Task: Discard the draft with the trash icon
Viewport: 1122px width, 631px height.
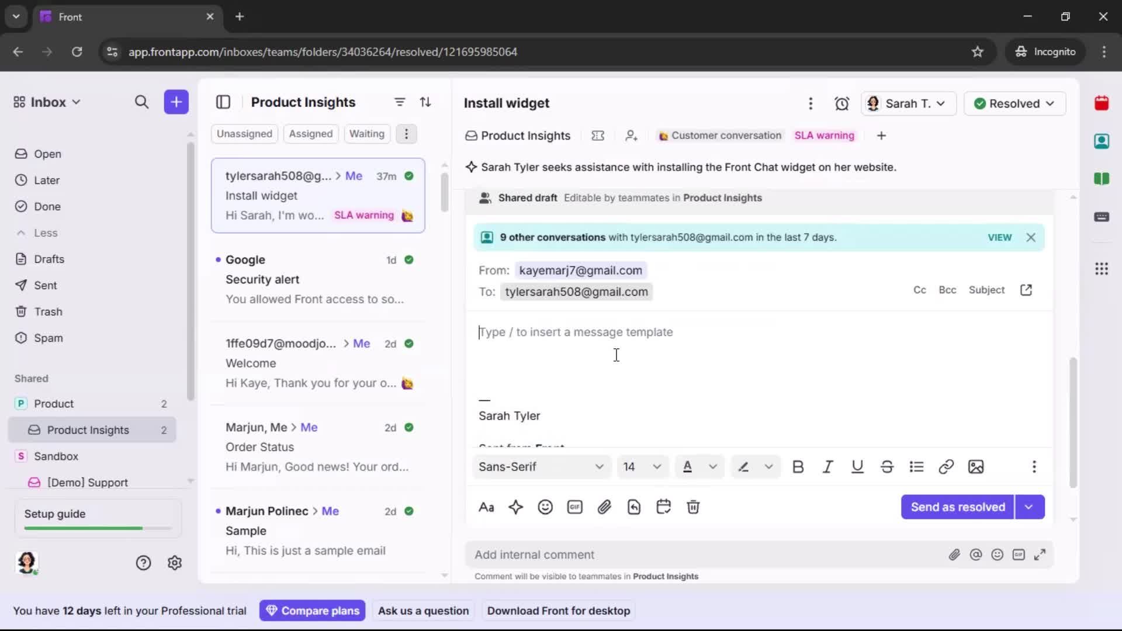Action: tap(693, 507)
